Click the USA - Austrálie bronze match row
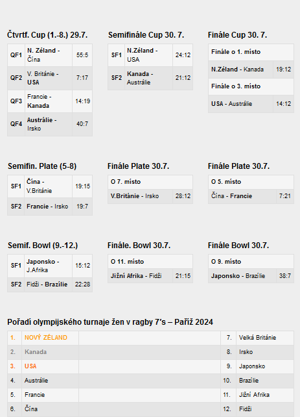 (x=251, y=104)
